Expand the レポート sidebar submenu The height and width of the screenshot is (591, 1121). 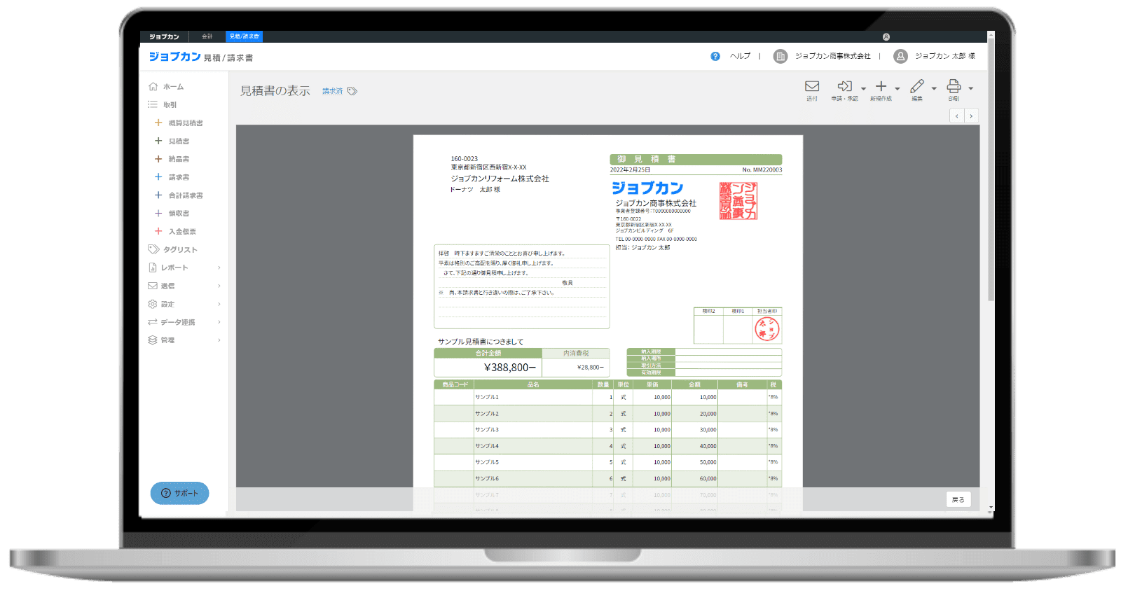pyautogui.click(x=219, y=268)
